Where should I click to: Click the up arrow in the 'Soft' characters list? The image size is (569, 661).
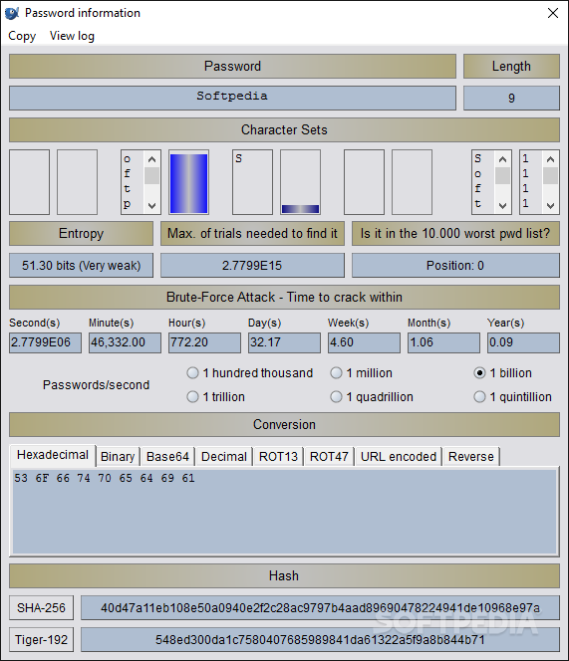tap(502, 159)
